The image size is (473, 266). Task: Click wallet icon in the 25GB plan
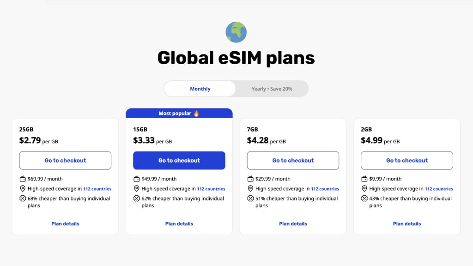pyautogui.click(x=23, y=179)
